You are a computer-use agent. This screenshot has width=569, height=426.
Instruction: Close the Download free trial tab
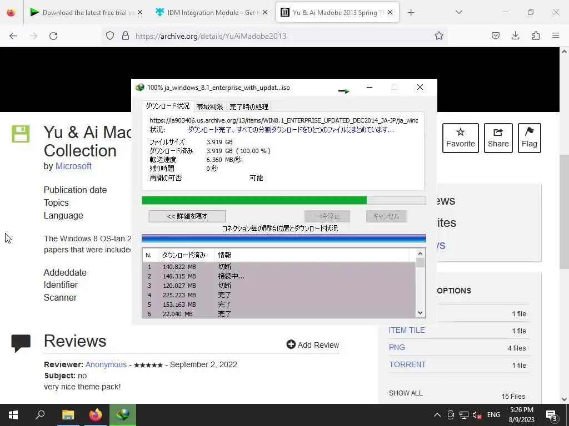click(x=140, y=12)
